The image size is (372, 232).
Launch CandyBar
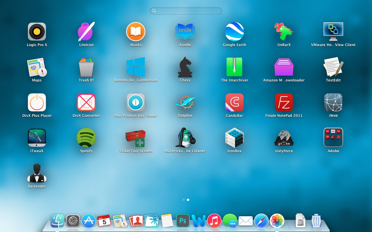235,102
